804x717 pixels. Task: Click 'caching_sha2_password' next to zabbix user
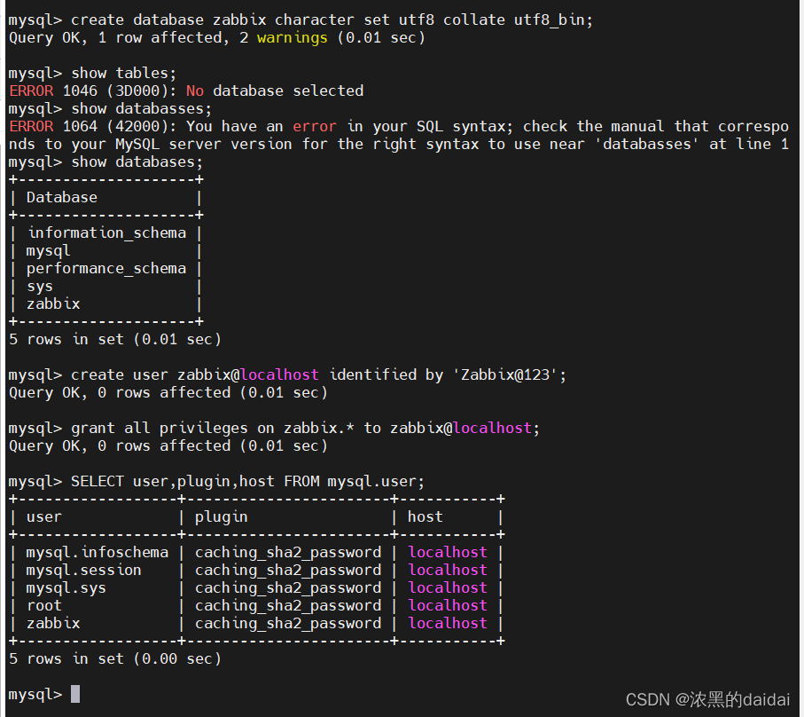tap(288, 623)
